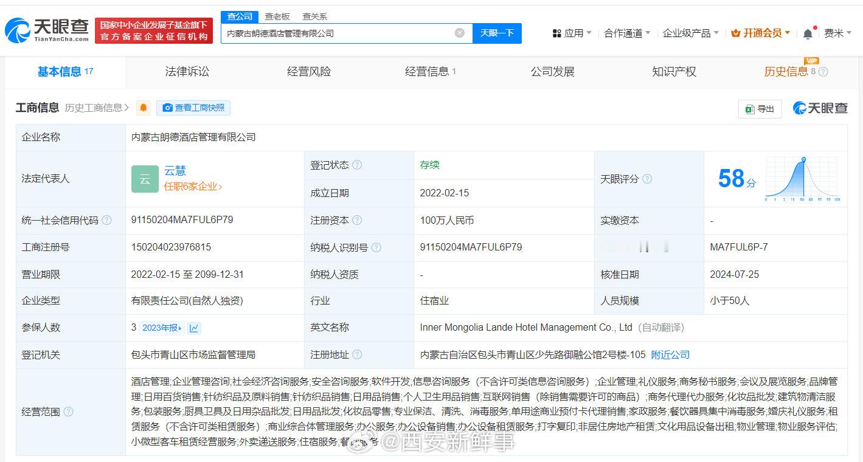This screenshot has width=863, height=462.
Task: Click the 包头市青山区市场监督管理局 registration authority
Action: [193, 354]
